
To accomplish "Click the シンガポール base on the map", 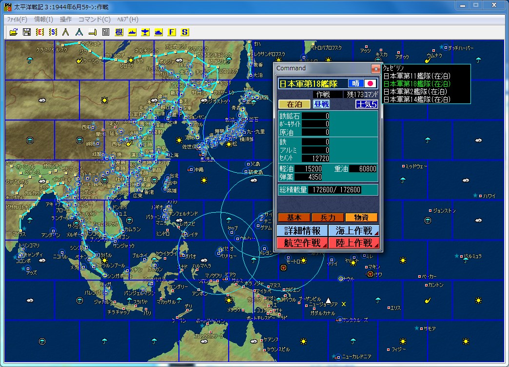I will pyautogui.click(x=105, y=275).
